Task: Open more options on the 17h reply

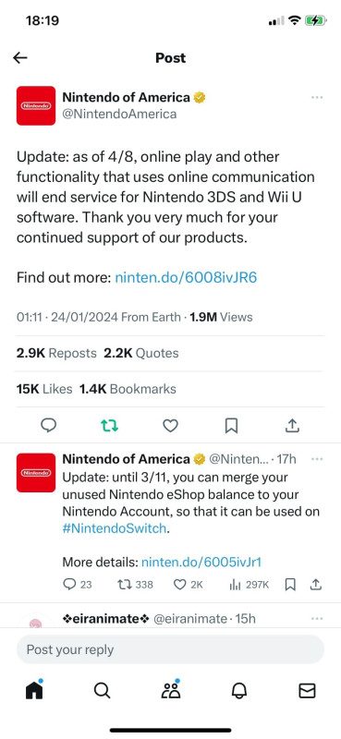Action: pyautogui.click(x=317, y=459)
